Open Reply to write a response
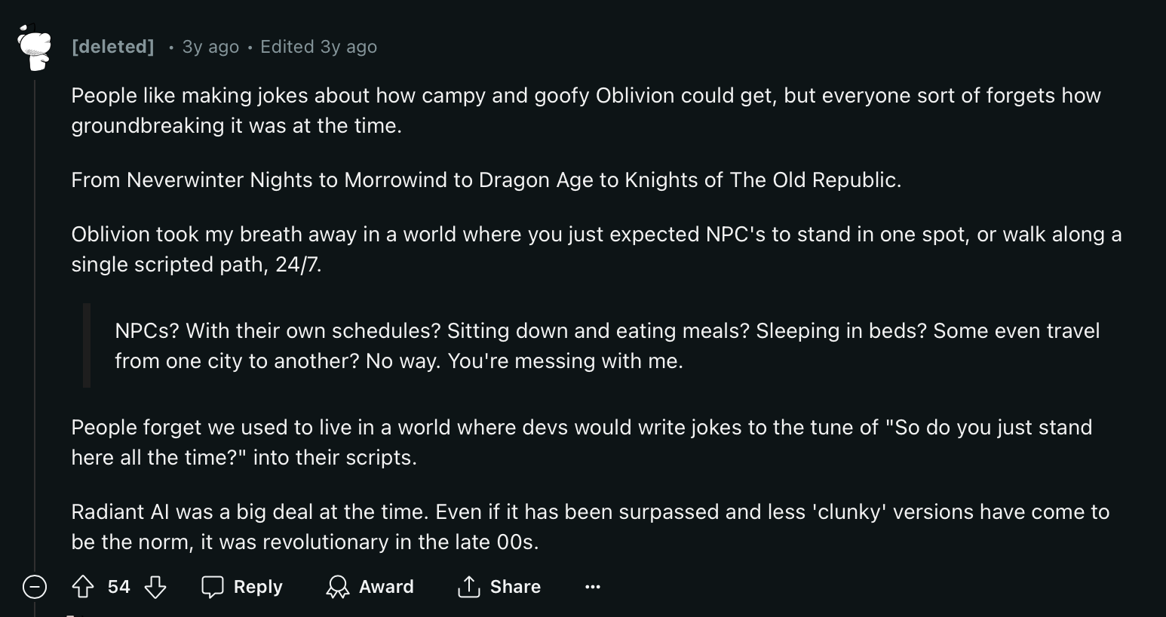Screen dimensions: 1166x617 coord(241,586)
